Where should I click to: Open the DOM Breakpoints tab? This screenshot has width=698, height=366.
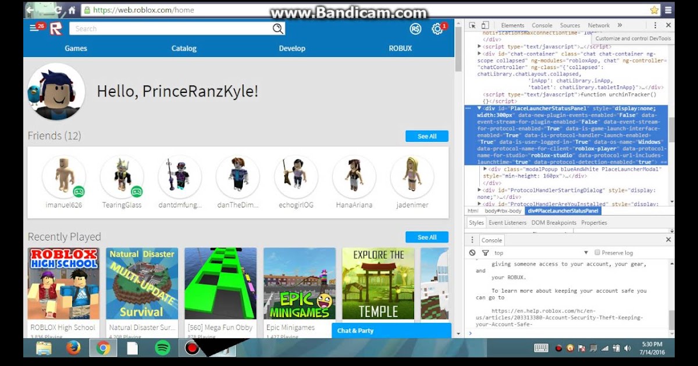(x=554, y=223)
